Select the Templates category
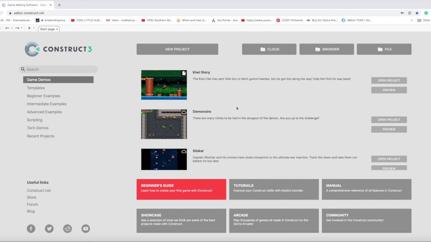431x242 pixels. [x=36, y=88]
